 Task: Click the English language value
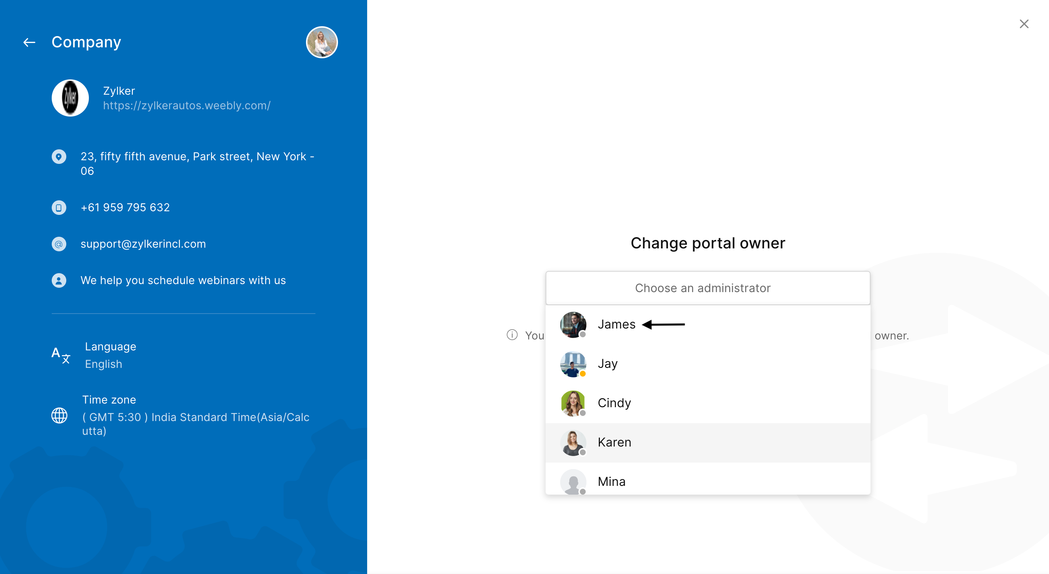(x=103, y=364)
